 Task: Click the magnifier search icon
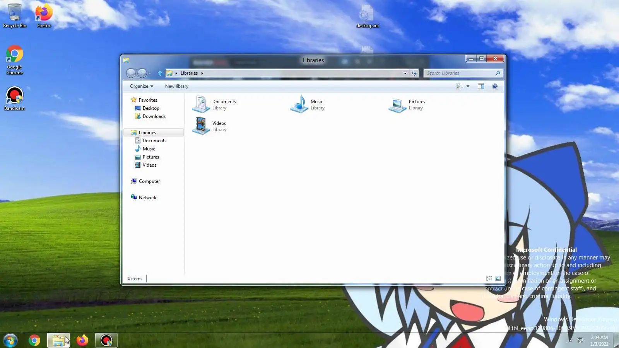coord(498,73)
